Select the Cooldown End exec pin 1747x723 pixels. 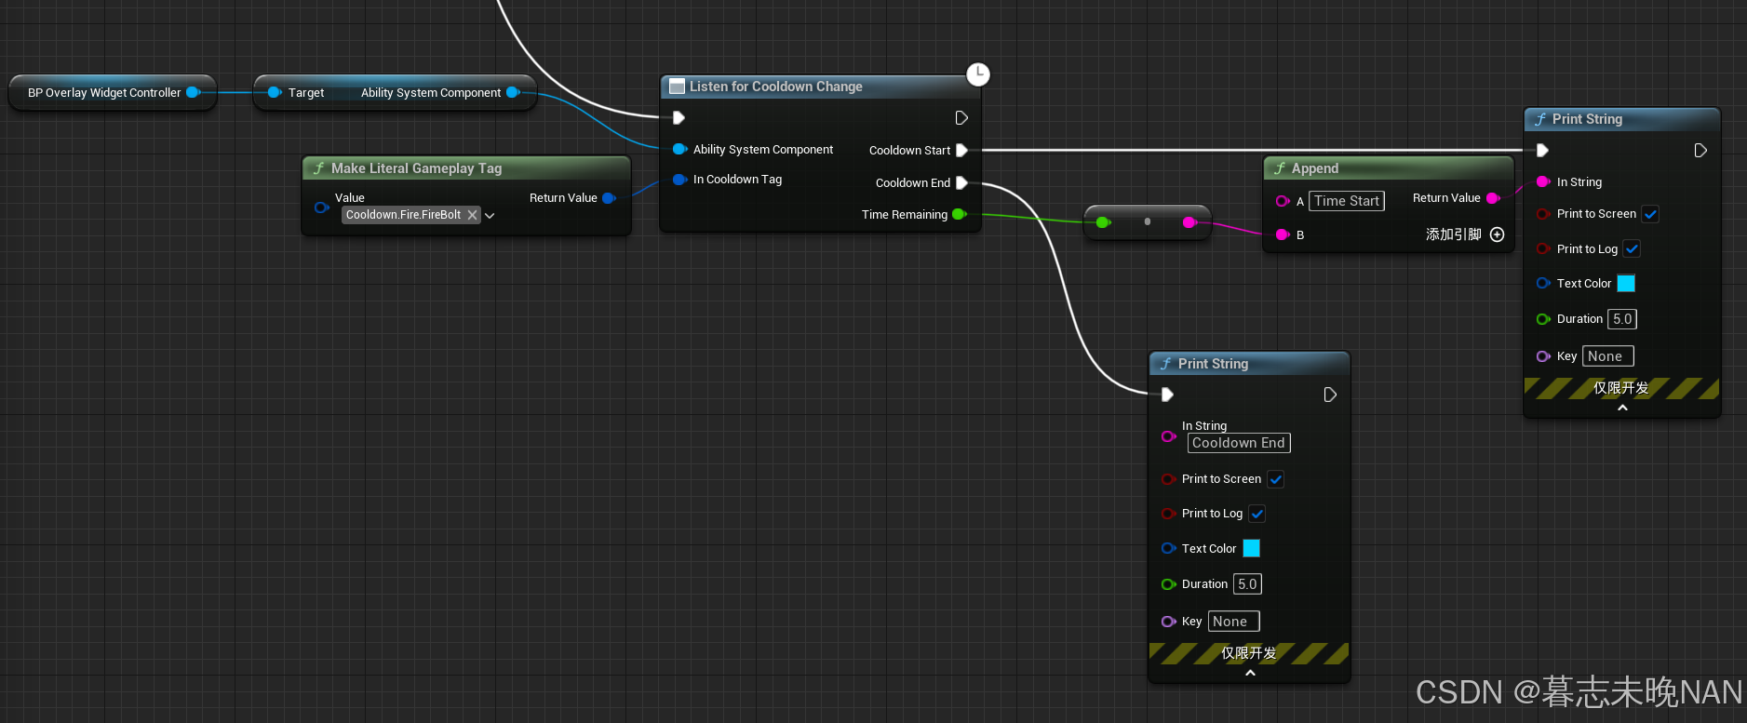(961, 182)
